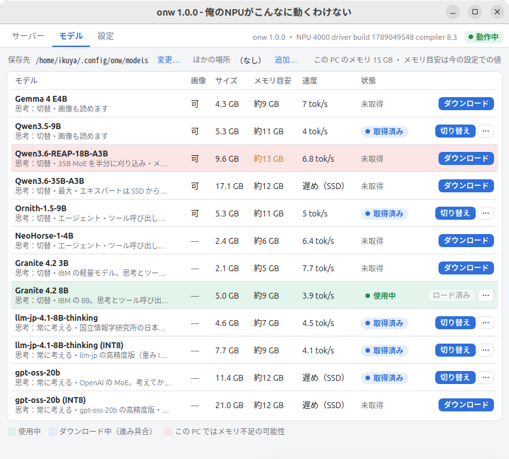Image resolution: width=509 pixels, height=459 pixels.
Task: Open more options for Granite 4.2 8B
Action: [486, 295]
